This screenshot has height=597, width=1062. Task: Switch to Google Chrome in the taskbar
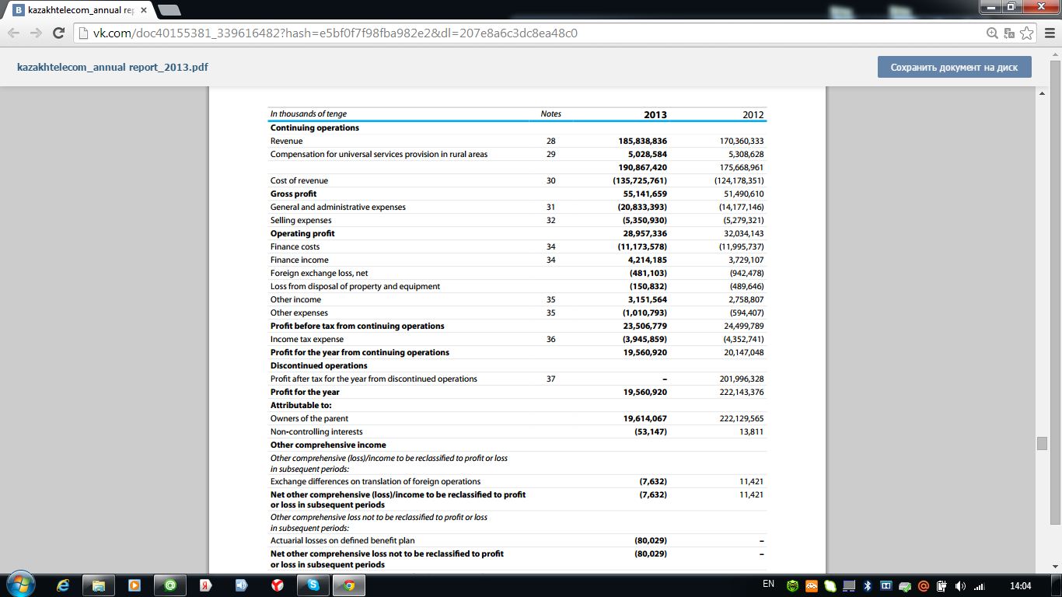350,585
